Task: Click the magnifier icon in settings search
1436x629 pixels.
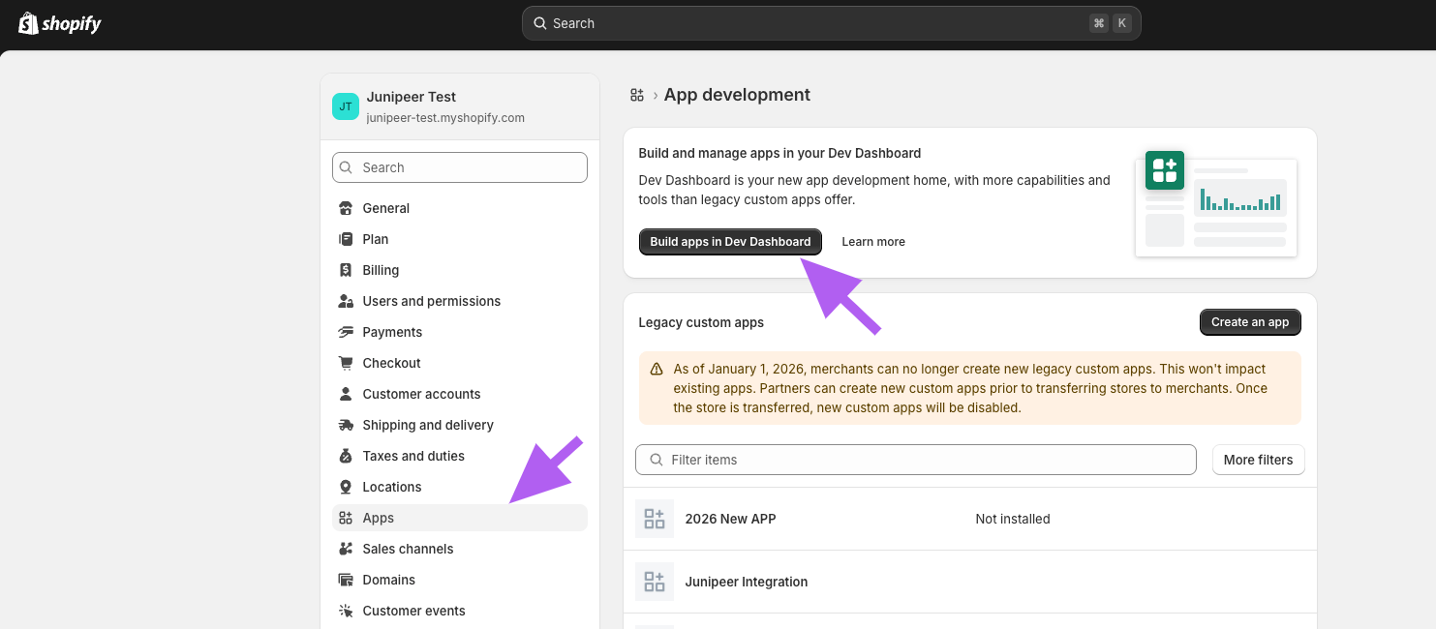Action: click(348, 167)
